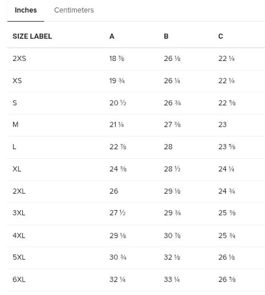This screenshot has height=295, width=265.
Task: Select the M size label
Action: point(16,125)
